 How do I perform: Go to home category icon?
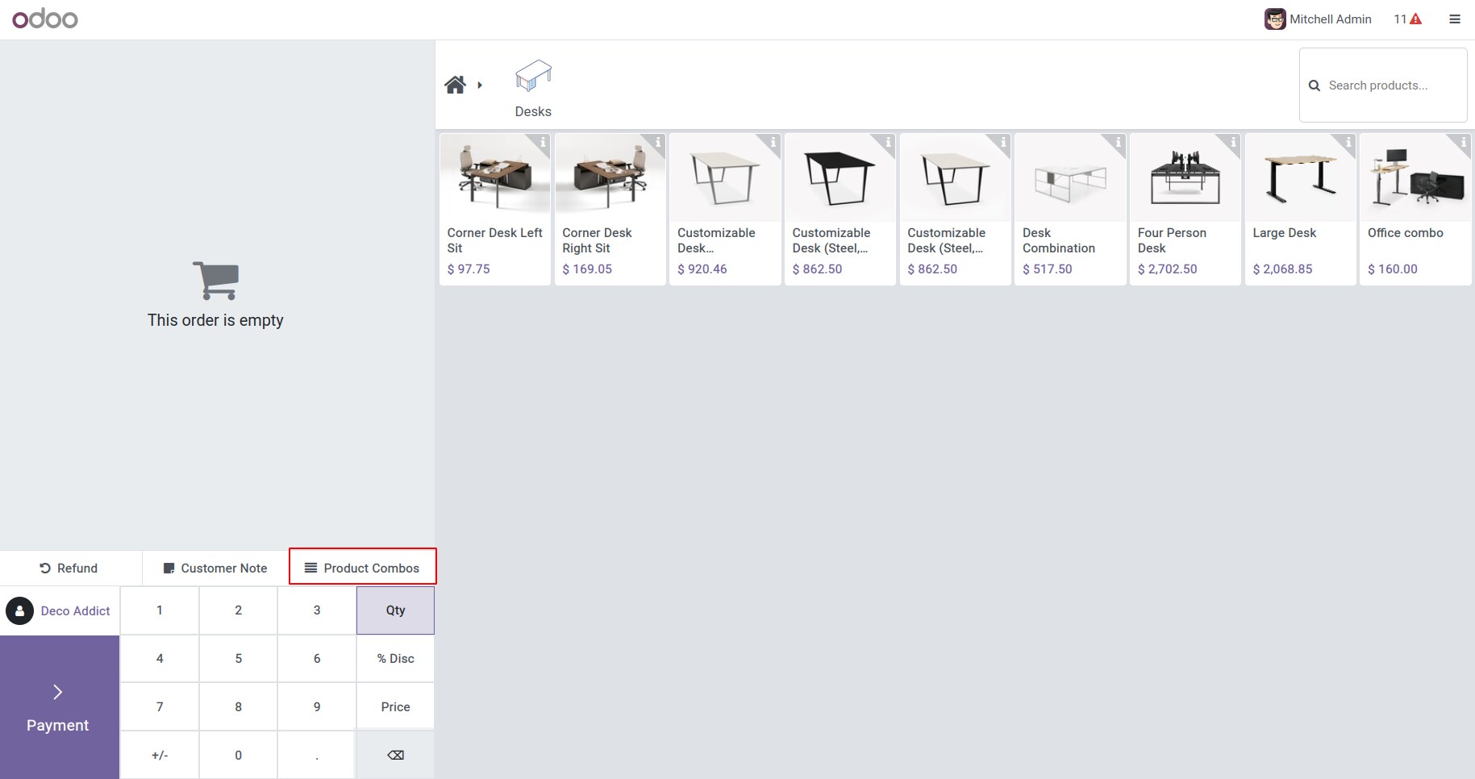click(456, 85)
